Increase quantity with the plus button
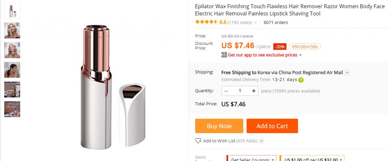 click(254, 91)
